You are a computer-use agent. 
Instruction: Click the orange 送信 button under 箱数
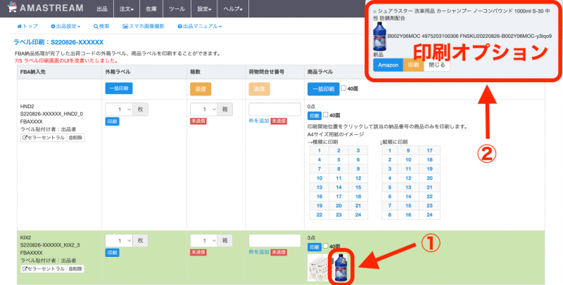201,88
